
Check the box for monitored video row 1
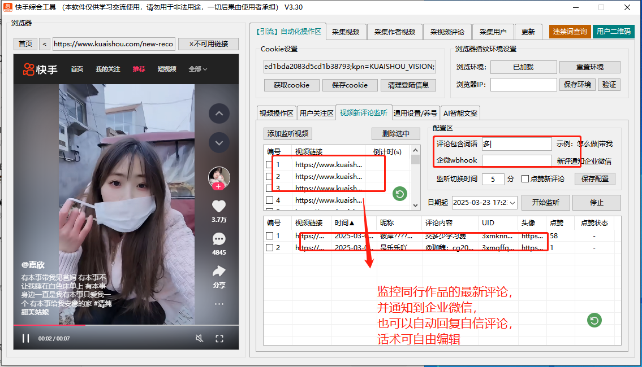click(x=269, y=164)
